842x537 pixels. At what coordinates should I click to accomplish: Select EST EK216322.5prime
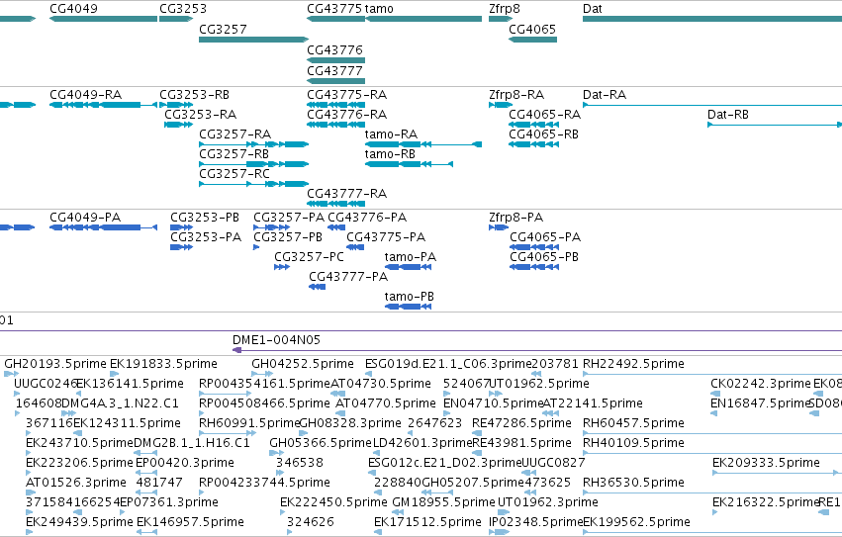coord(714,512)
